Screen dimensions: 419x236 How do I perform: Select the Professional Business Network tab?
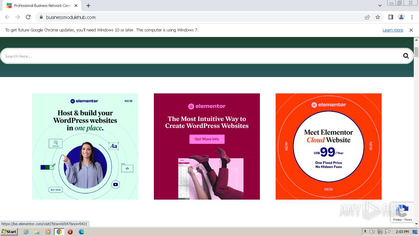[42, 6]
